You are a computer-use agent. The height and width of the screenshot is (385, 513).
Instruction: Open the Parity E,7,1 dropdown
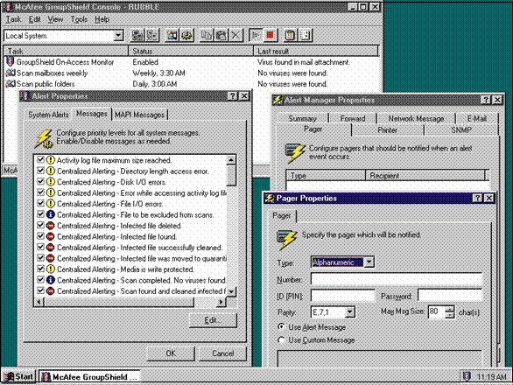349,311
